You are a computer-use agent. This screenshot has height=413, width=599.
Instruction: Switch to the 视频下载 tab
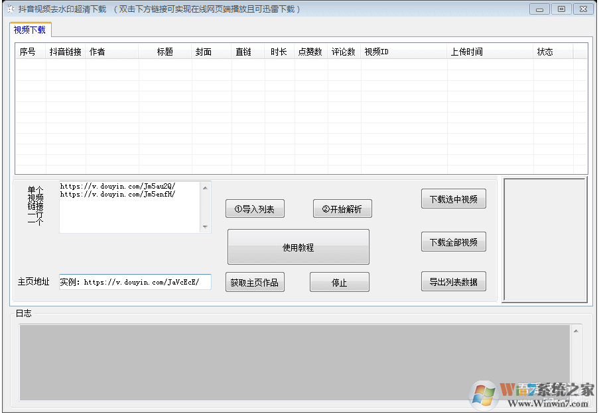pos(29,30)
